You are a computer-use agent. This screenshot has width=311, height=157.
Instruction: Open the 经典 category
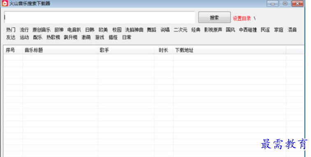pyautogui.click(x=196, y=30)
